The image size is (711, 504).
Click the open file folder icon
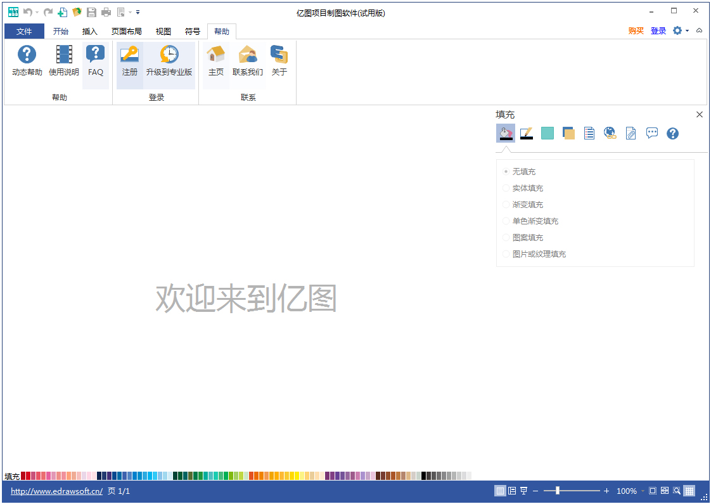(x=77, y=12)
